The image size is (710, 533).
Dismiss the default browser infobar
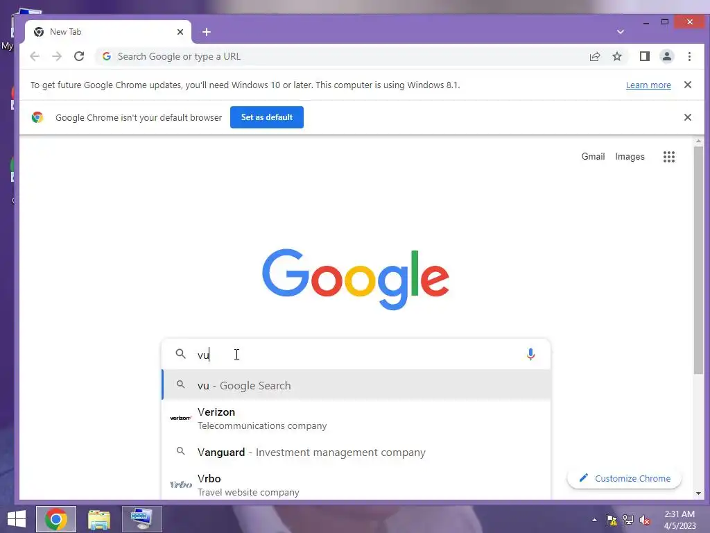pos(687,117)
